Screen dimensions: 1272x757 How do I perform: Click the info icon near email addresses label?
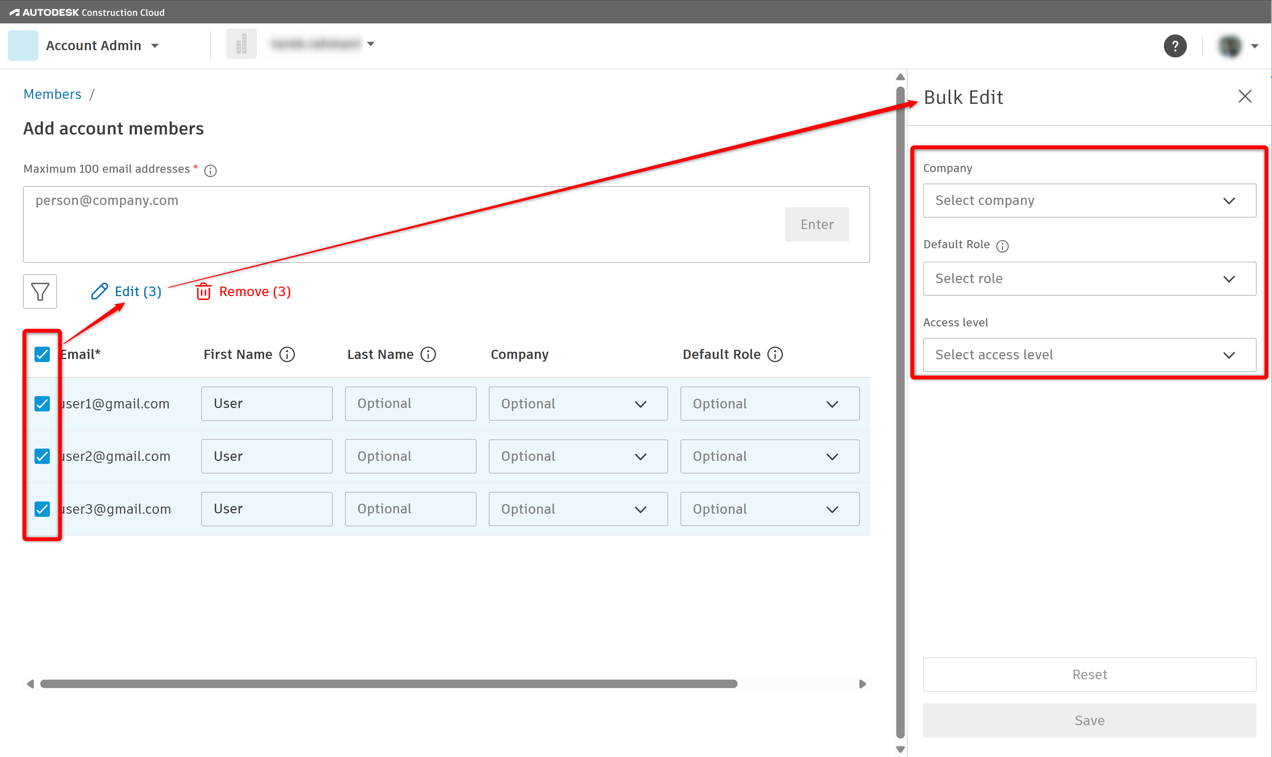210,170
